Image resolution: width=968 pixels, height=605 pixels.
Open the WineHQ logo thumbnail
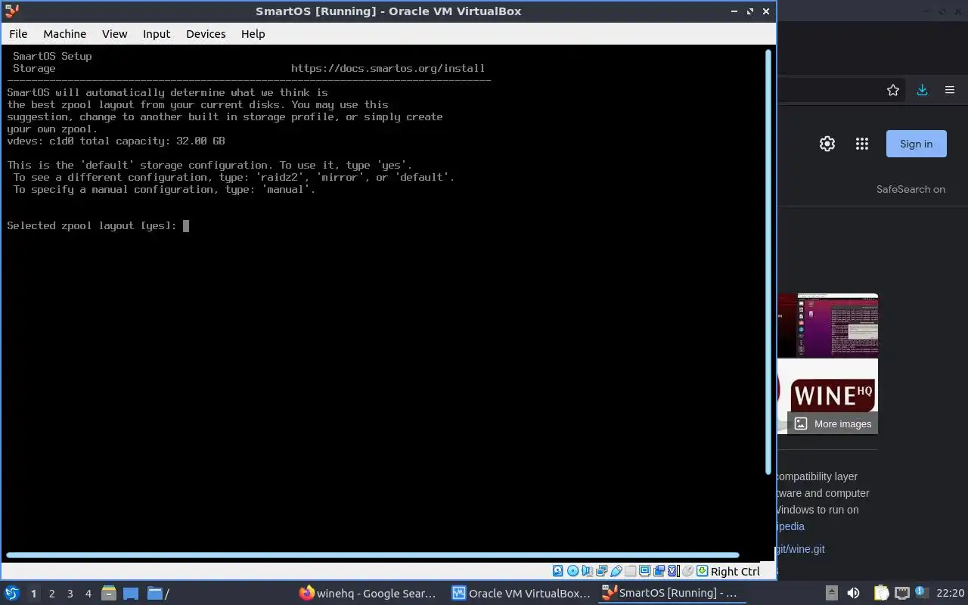(x=827, y=396)
